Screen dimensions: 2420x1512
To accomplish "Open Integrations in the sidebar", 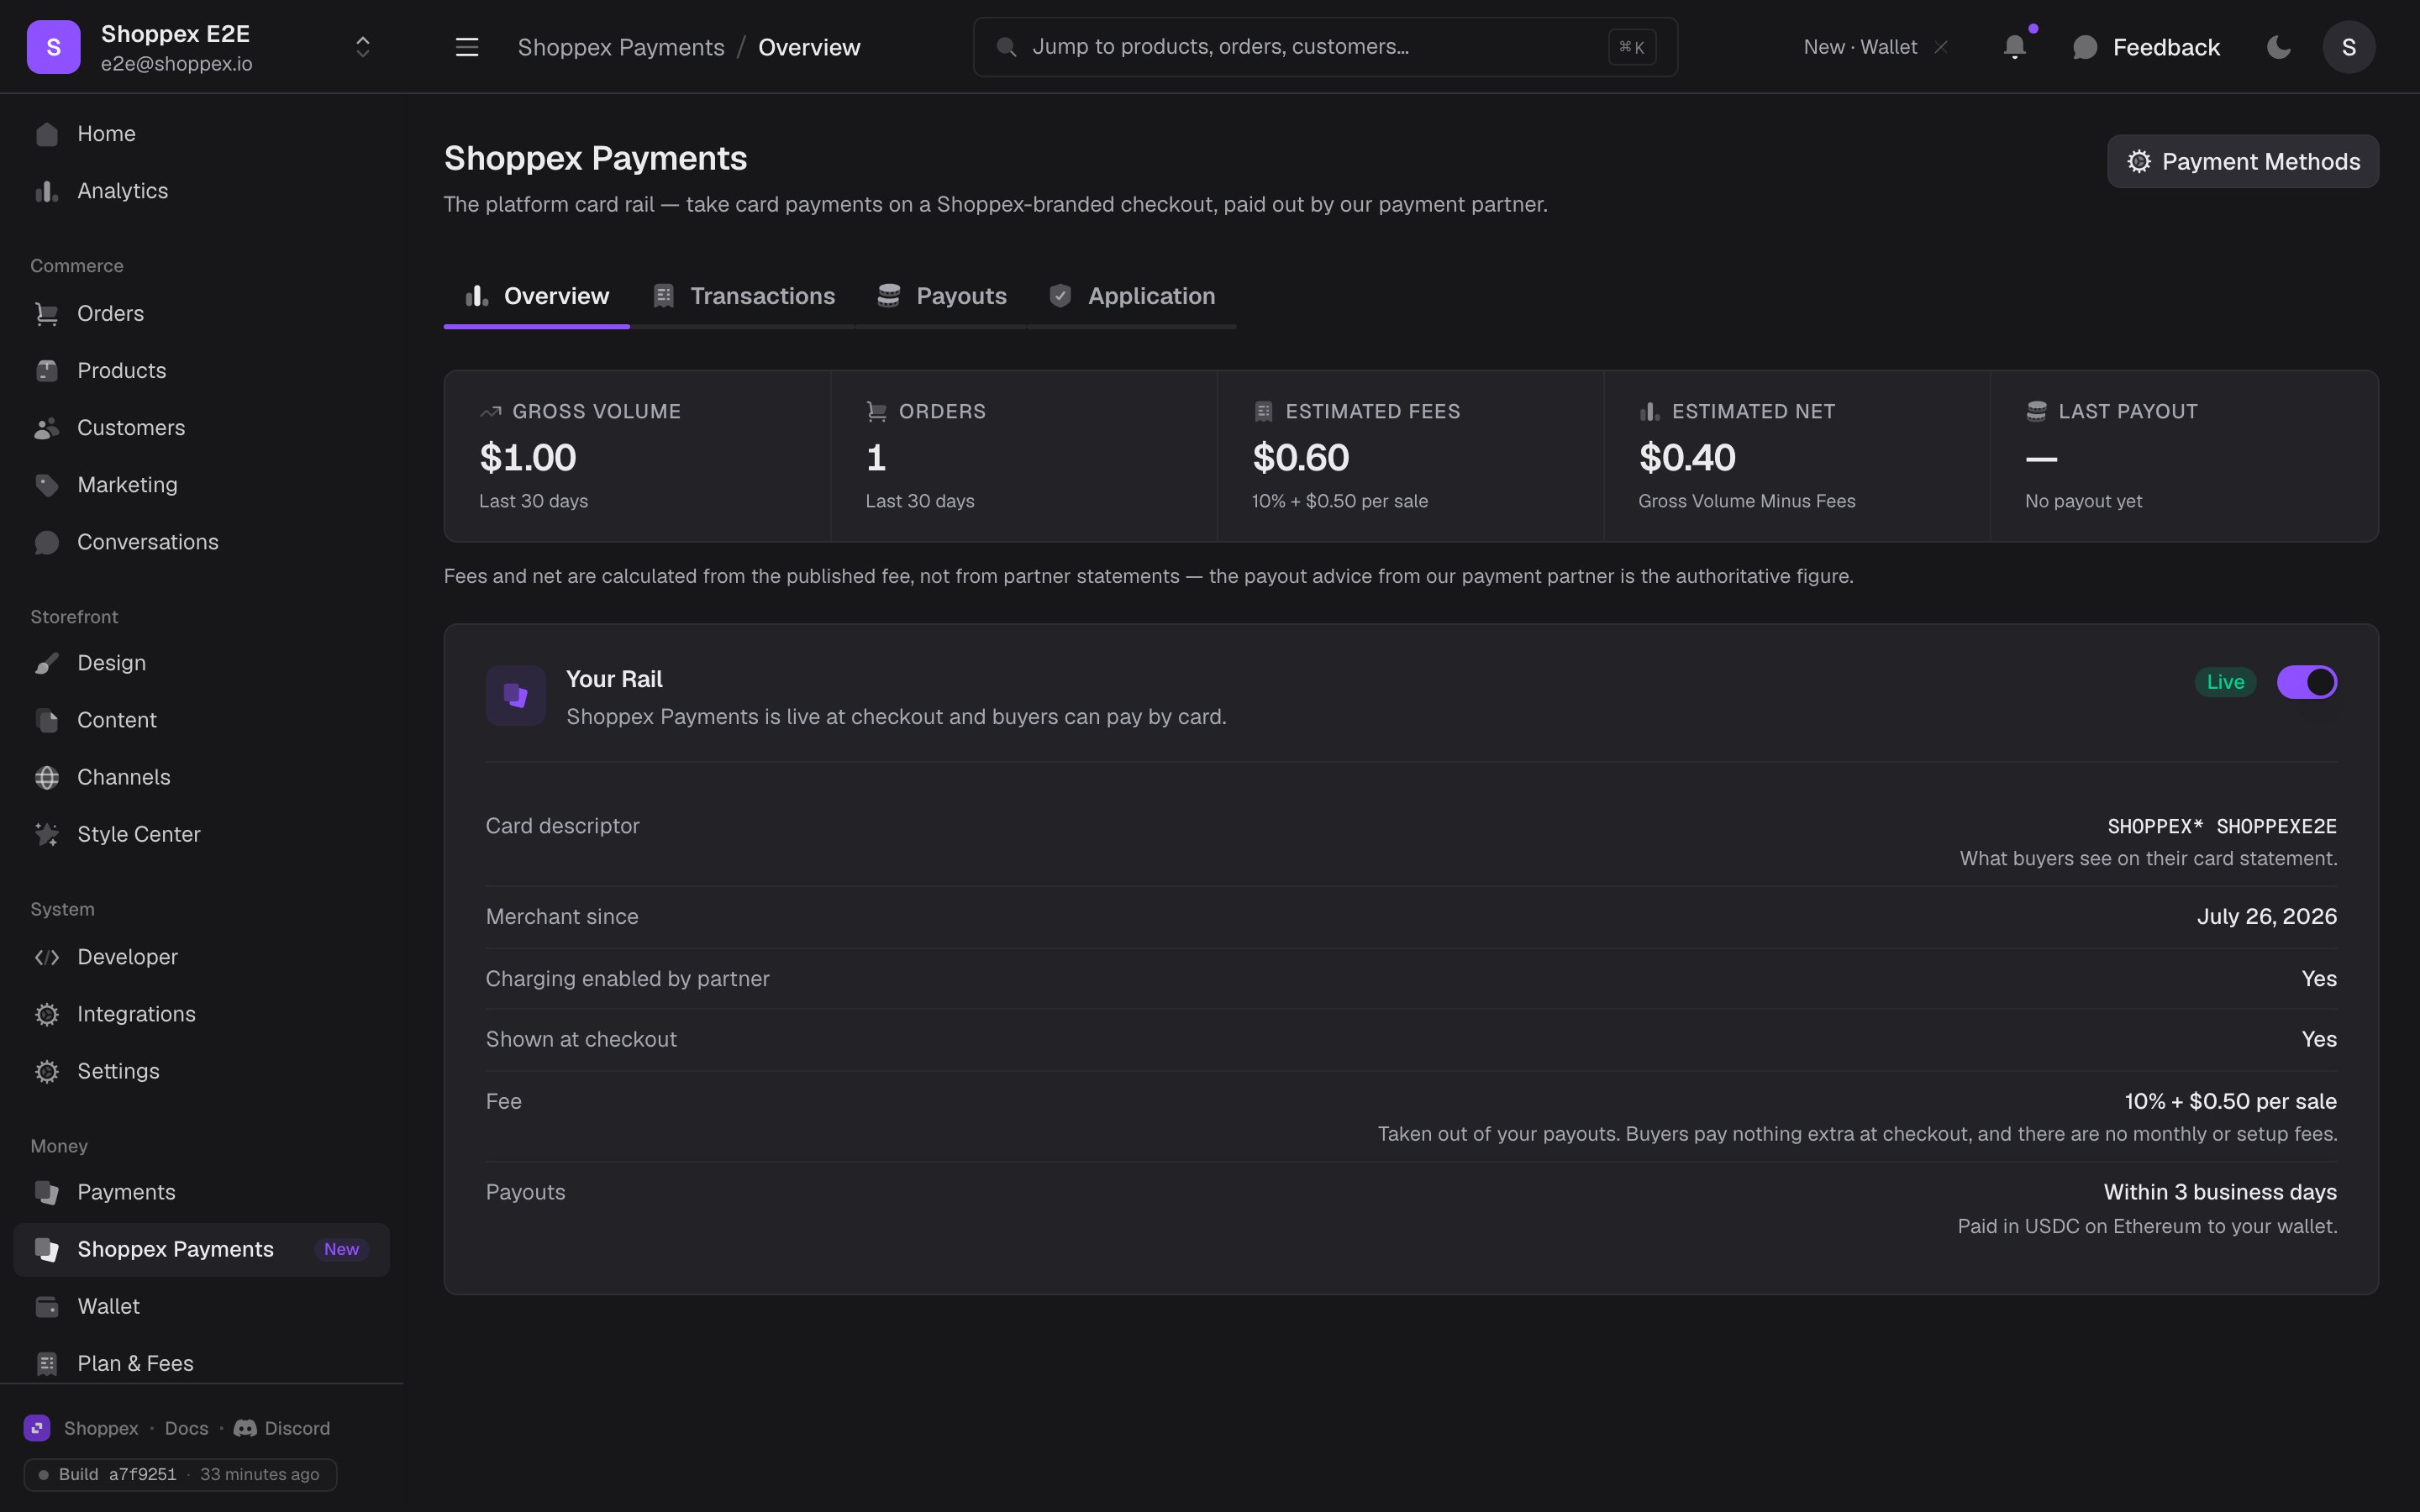I will [201, 1014].
